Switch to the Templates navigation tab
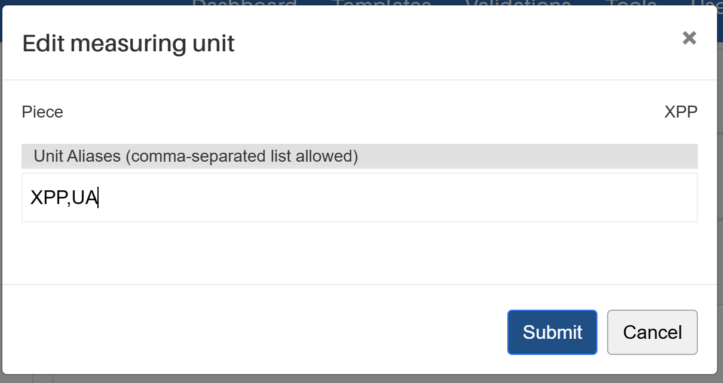This screenshot has width=723, height=383. [x=382, y=4]
